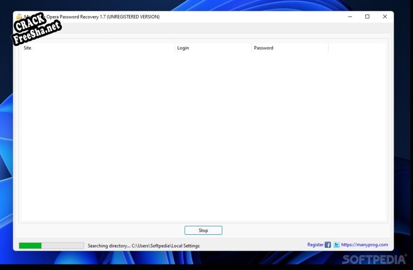Sort by the Password column header

[x=289, y=48]
